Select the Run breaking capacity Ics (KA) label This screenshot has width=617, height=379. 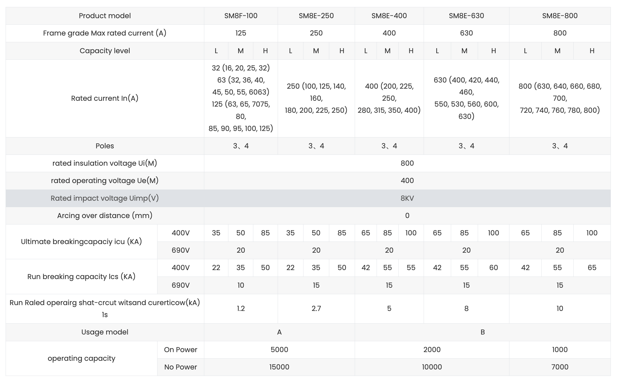pos(81,277)
